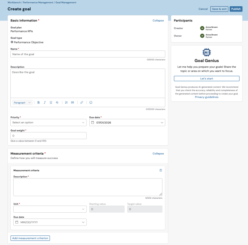Screen dimensions: 248x245
Task: Apply bold formatting in description editor
Action: tap(38, 103)
